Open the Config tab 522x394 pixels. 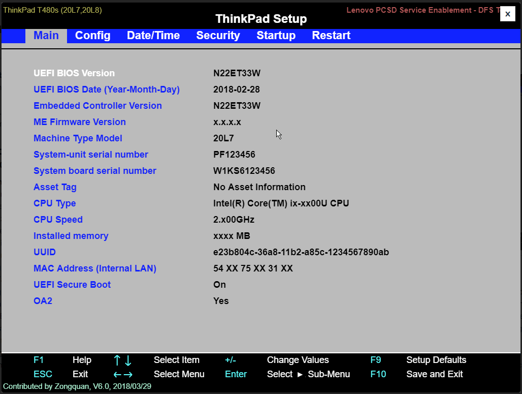92,36
